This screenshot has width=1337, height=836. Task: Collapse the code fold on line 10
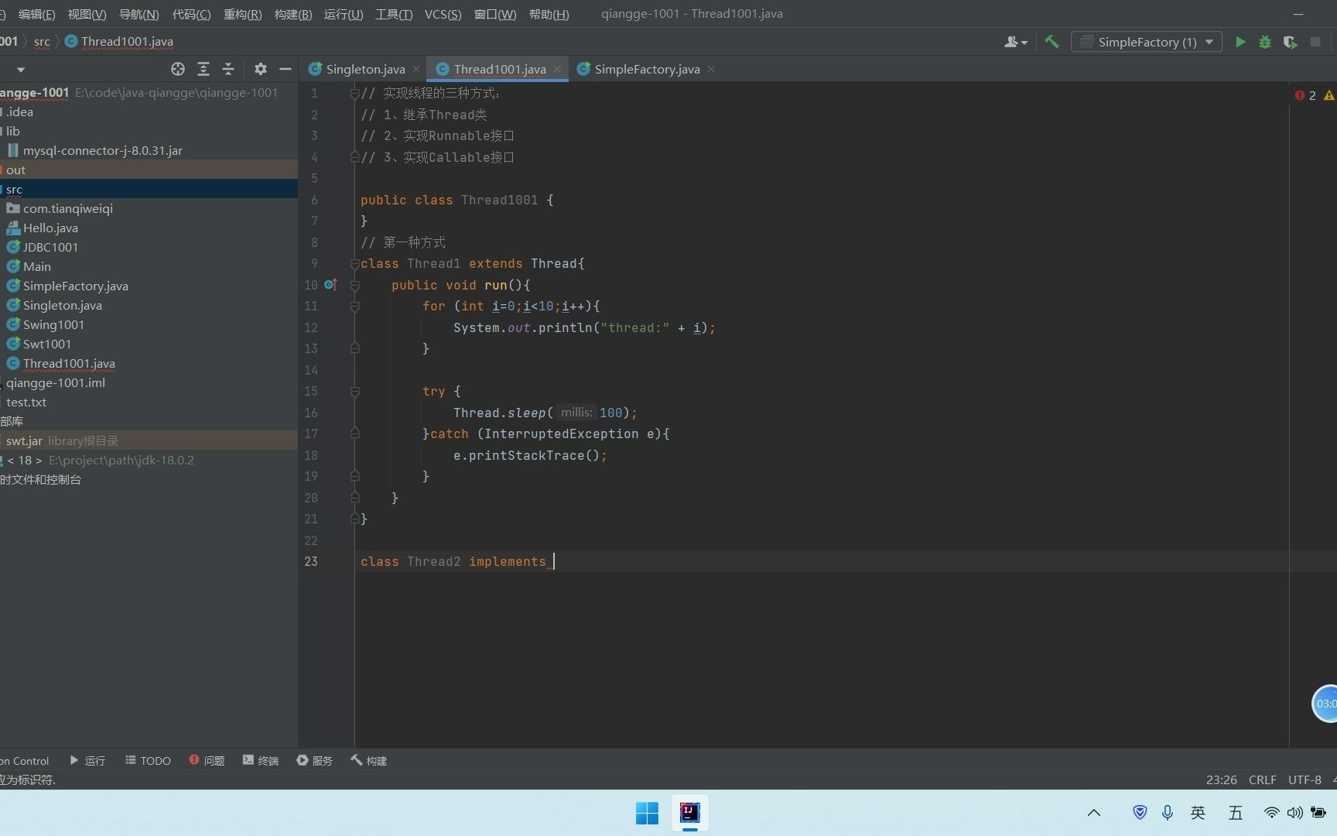pos(354,286)
